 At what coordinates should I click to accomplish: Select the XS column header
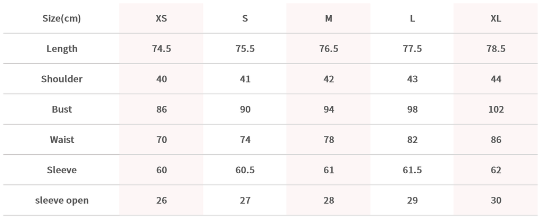pyautogui.click(x=161, y=18)
